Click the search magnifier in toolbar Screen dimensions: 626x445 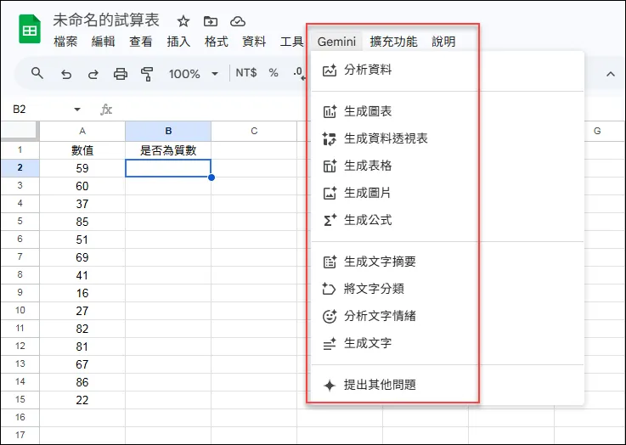coord(37,73)
